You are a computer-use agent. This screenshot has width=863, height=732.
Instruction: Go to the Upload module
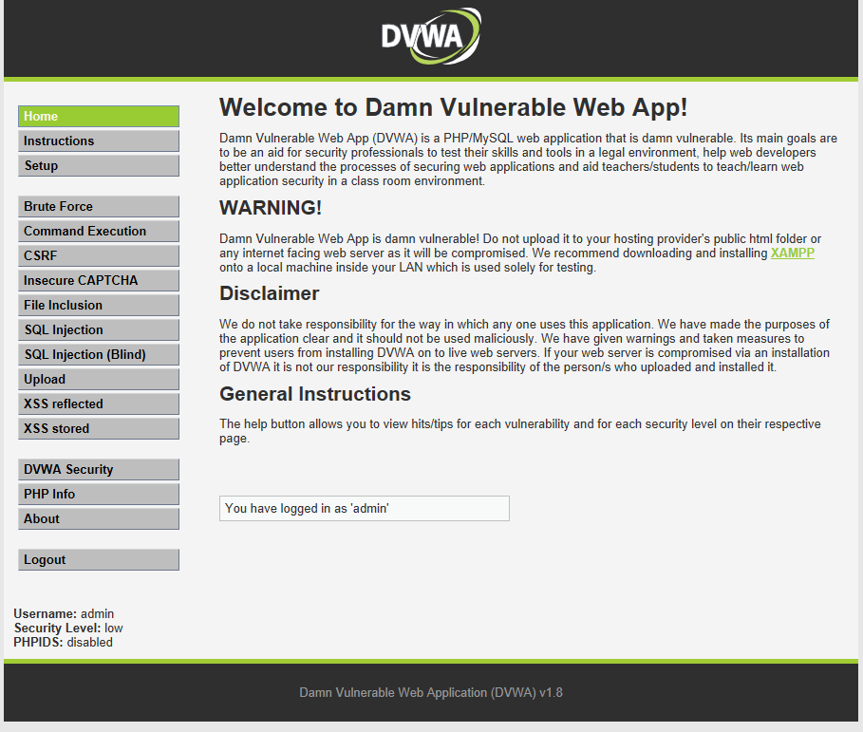[99, 379]
